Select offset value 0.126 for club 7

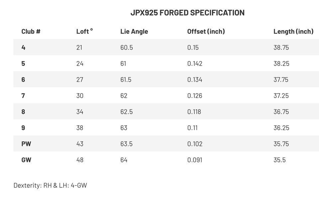pos(195,96)
